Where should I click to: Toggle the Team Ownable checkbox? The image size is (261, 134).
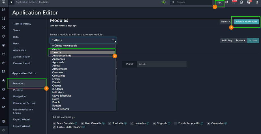[x=54, y=123]
